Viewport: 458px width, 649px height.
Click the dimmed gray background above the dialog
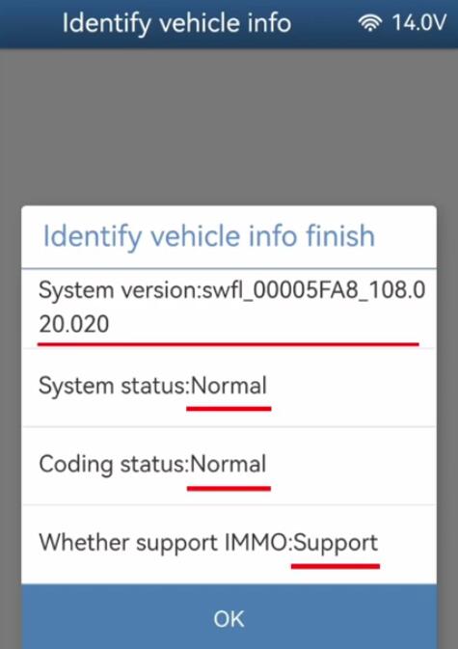[229, 126]
